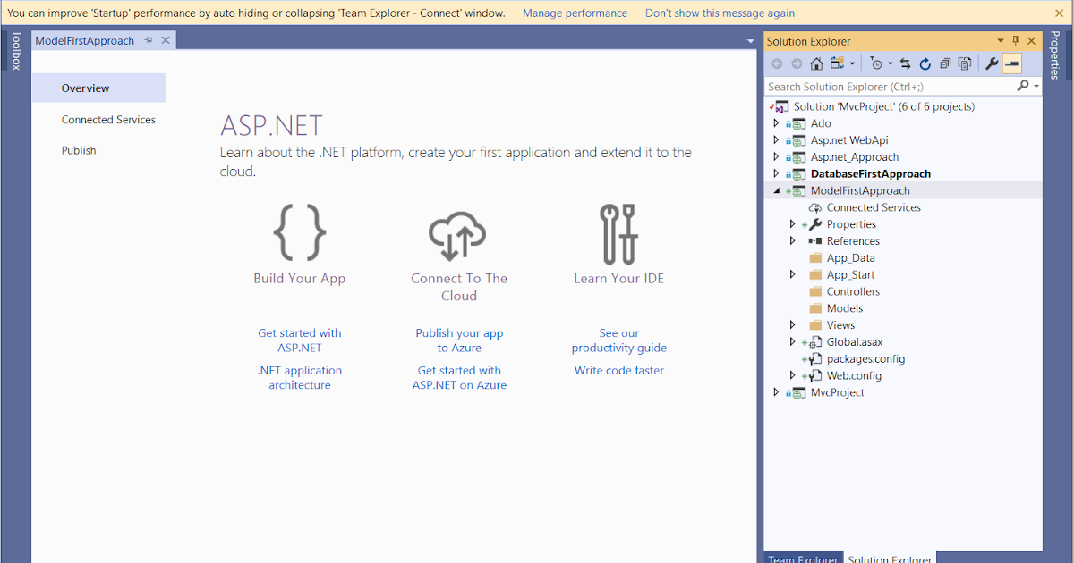This screenshot has width=1074, height=563.
Task: Toggle the History filter clock icon
Action: (x=877, y=63)
